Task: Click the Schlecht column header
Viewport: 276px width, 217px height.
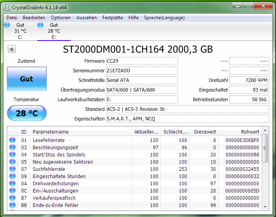Action: point(175,132)
